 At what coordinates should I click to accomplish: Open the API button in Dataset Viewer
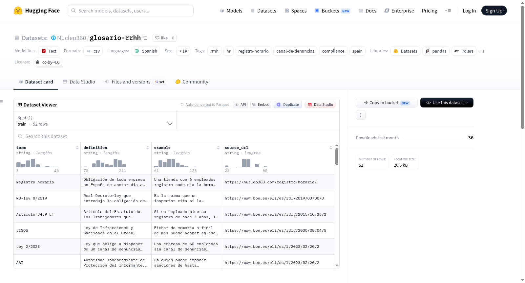(x=240, y=105)
